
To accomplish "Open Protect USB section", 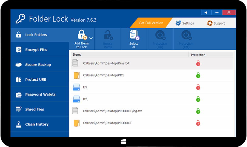I will coord(40,79).
